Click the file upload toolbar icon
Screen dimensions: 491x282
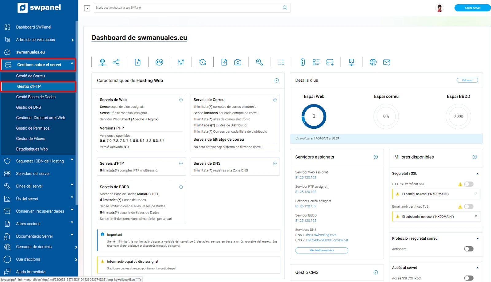[224, 62]
